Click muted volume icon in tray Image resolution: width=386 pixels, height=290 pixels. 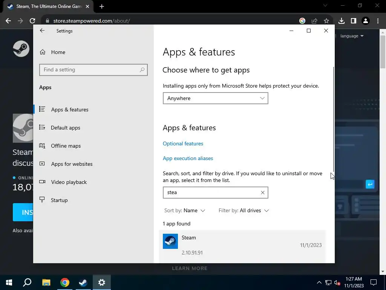tap(337, 282)
